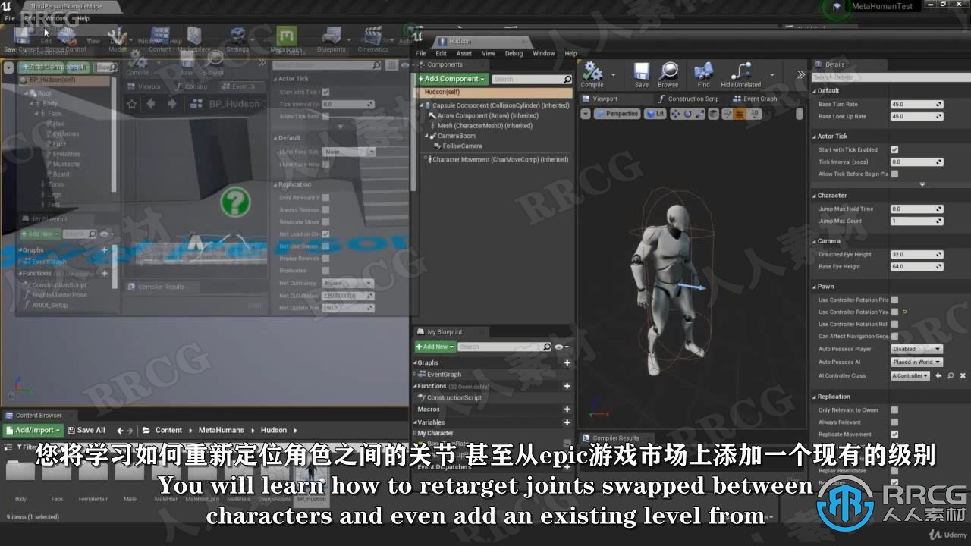This screenshot has width=971, height=546.
Task: Open Debug menu in Hudson window
Action: [514, 54]
